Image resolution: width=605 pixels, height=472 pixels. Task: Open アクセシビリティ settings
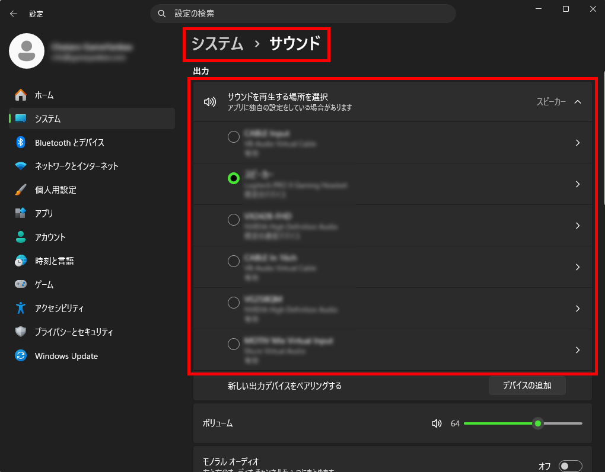[x=92, y=308]
